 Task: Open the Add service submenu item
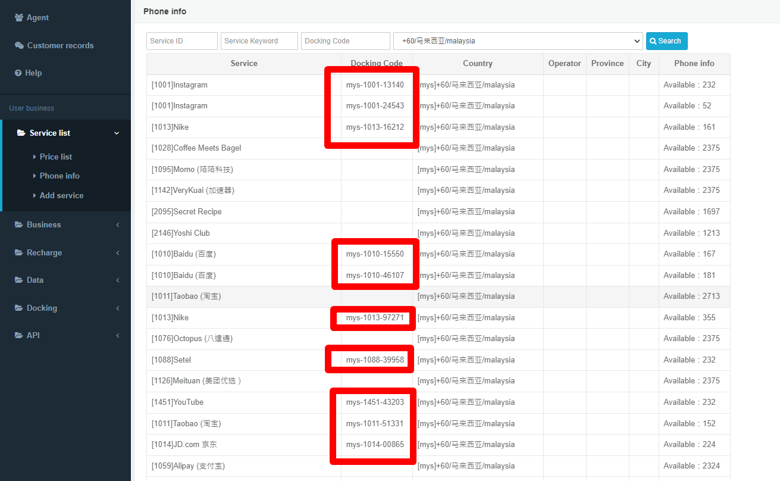coord(62,195)
